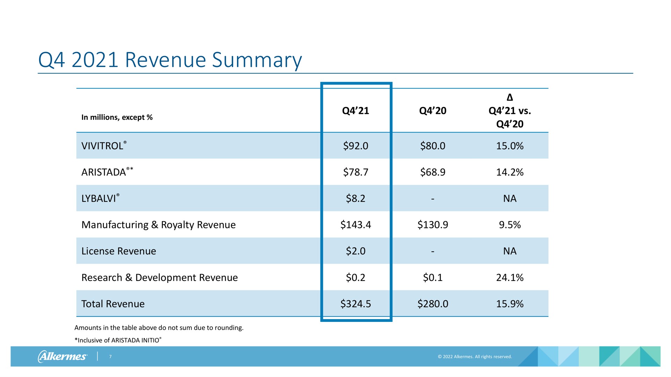Click the Alkermes logo in footer
The width and height of the screenshot is (671, 377).
(x=63, y=356)
